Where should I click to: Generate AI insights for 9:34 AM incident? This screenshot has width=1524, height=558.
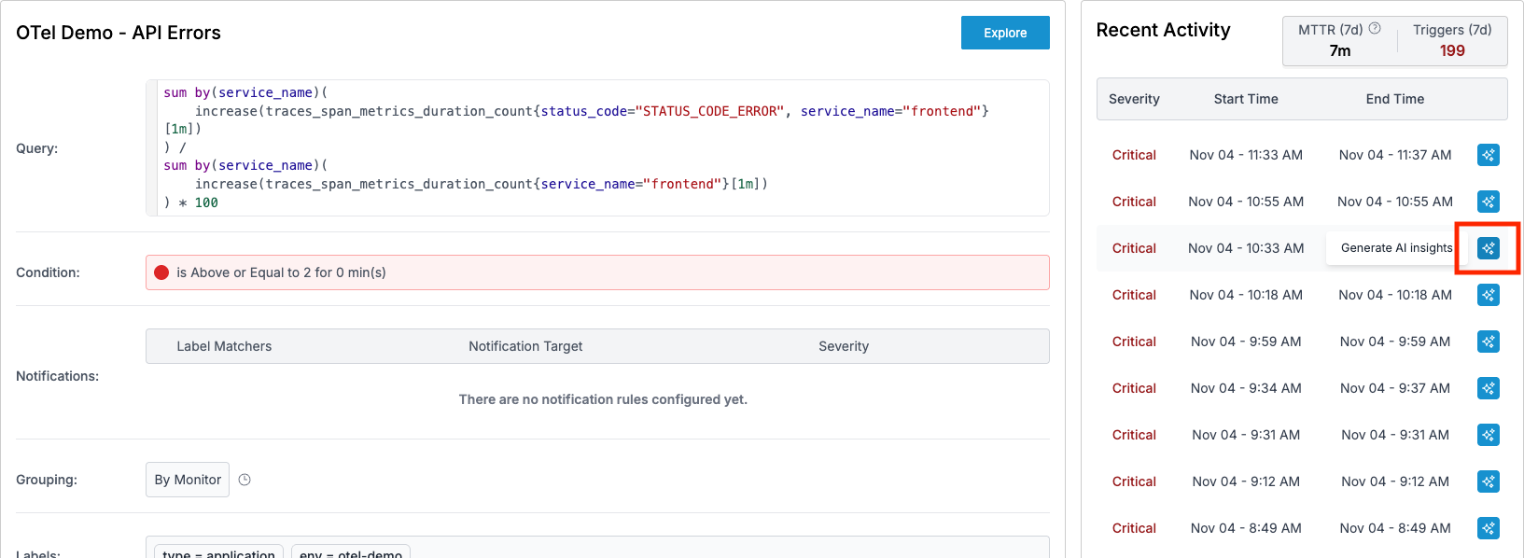(1489, 388)
